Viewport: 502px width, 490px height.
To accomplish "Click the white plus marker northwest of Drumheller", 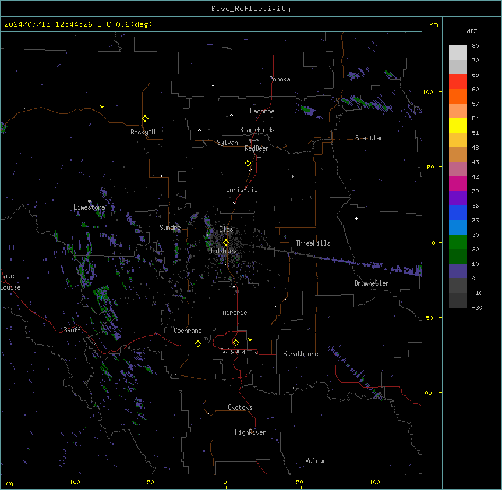I will pos(356,218).
